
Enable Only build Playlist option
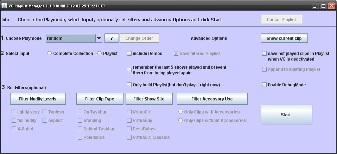click(x=129, y=85)
